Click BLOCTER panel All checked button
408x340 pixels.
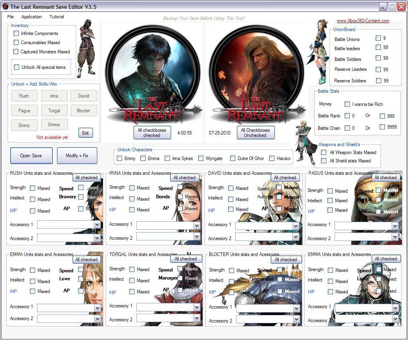pyautogui.click(x=286, y=259)
